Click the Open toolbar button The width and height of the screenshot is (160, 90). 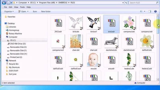tap(22, 11)
